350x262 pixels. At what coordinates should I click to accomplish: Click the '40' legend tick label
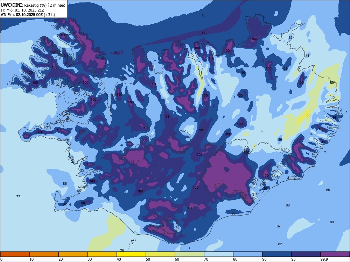click(119, 259)
